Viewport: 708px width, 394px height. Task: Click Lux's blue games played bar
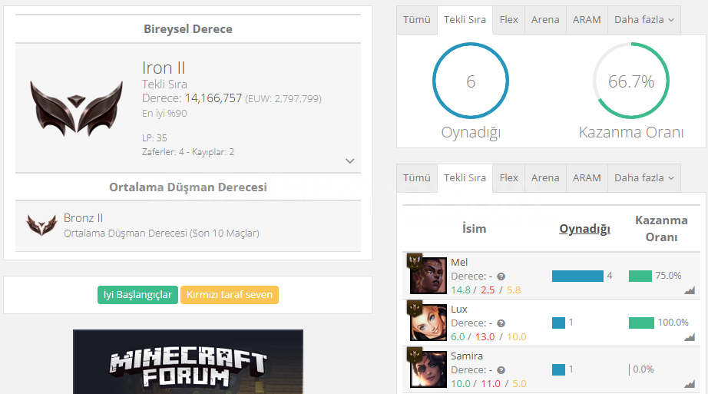(558, 323)
